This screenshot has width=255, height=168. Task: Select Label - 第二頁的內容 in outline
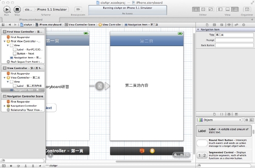tap(27, 86)
